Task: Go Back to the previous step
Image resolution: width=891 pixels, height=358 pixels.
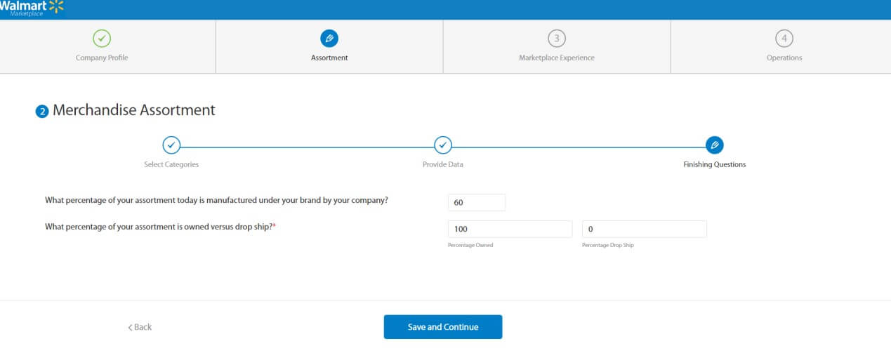Action: point(140,327)
